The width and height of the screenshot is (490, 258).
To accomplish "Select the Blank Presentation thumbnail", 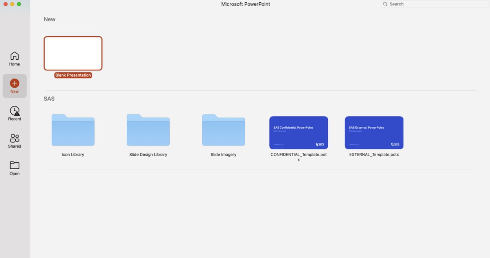I will [73, 53].
